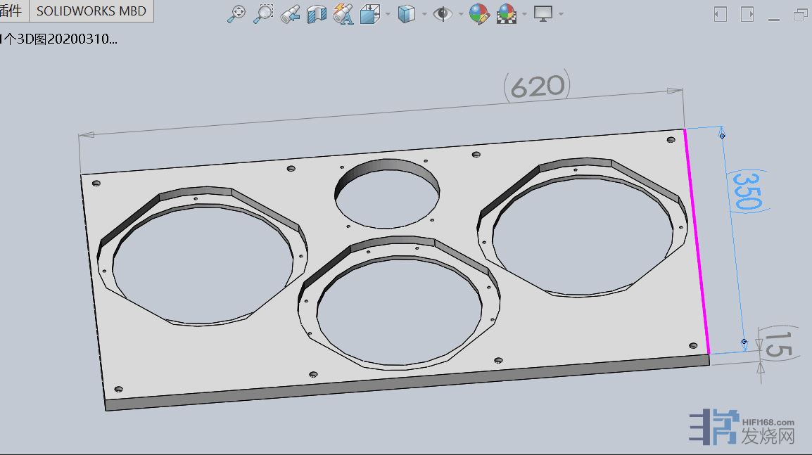The image size is (812, 455).
Task: Switch to the SOLIDWORKS MBD tab
Action: [91, 11]
